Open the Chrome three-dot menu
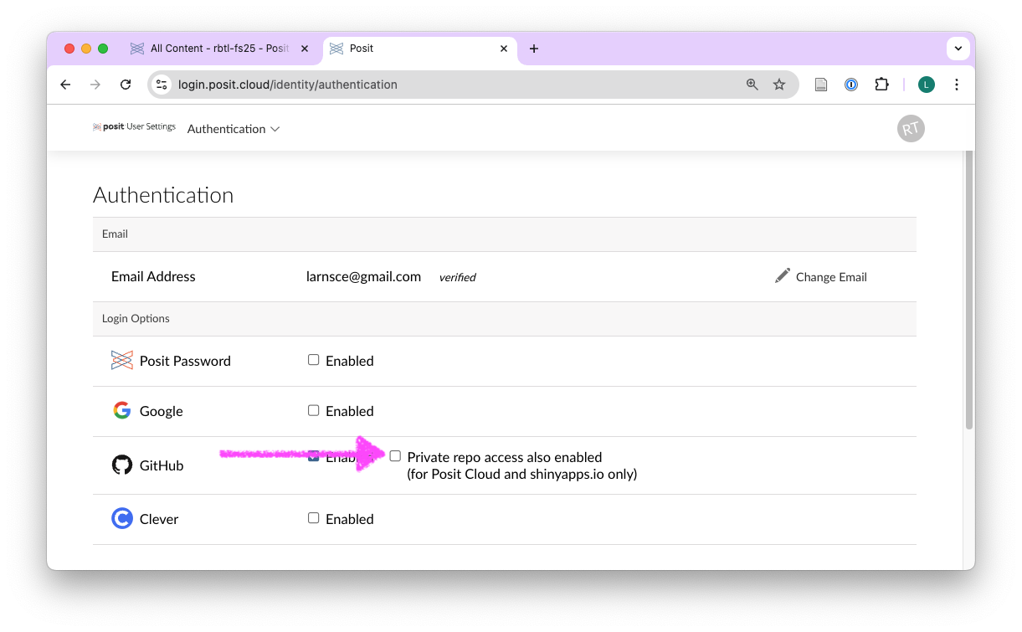Screen dimensions: 1022x632 957,85
